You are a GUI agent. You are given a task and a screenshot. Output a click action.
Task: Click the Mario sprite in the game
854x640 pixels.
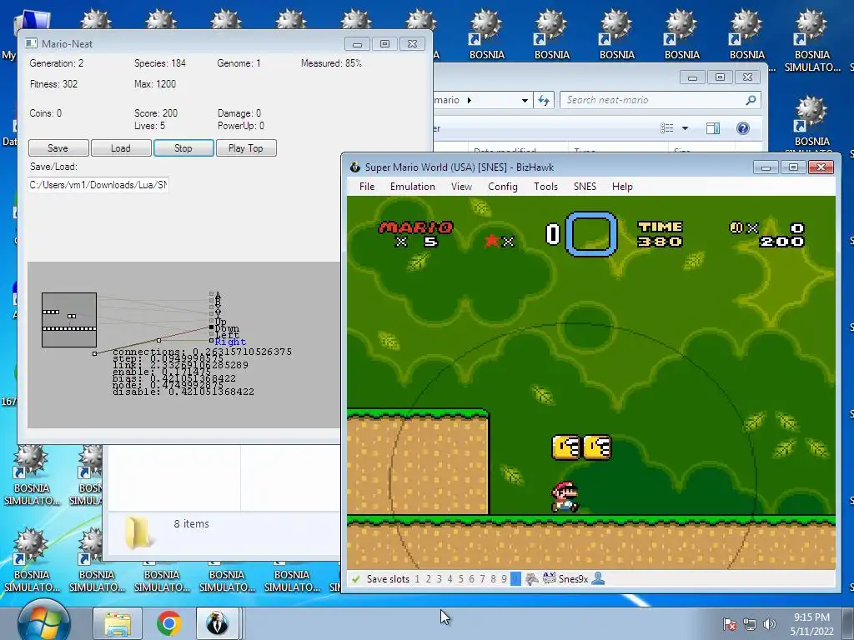point(565,497)
